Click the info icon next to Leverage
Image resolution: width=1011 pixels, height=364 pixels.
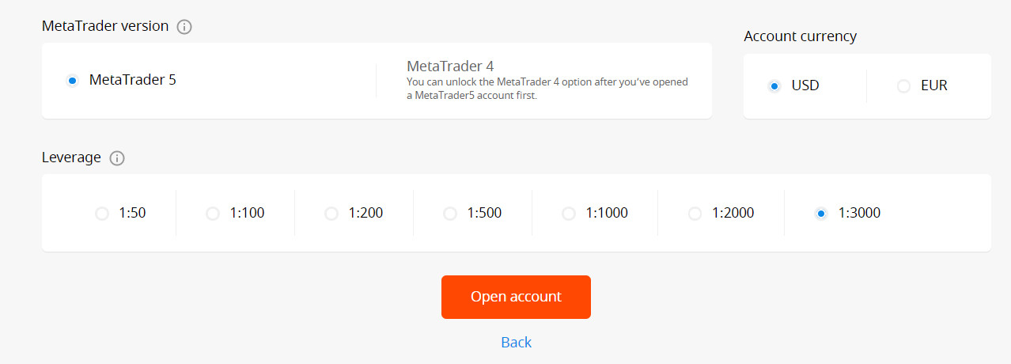117,158
